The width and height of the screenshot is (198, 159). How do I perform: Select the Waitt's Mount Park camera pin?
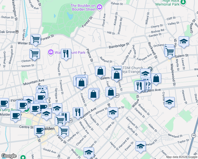(x=51, y=52)
